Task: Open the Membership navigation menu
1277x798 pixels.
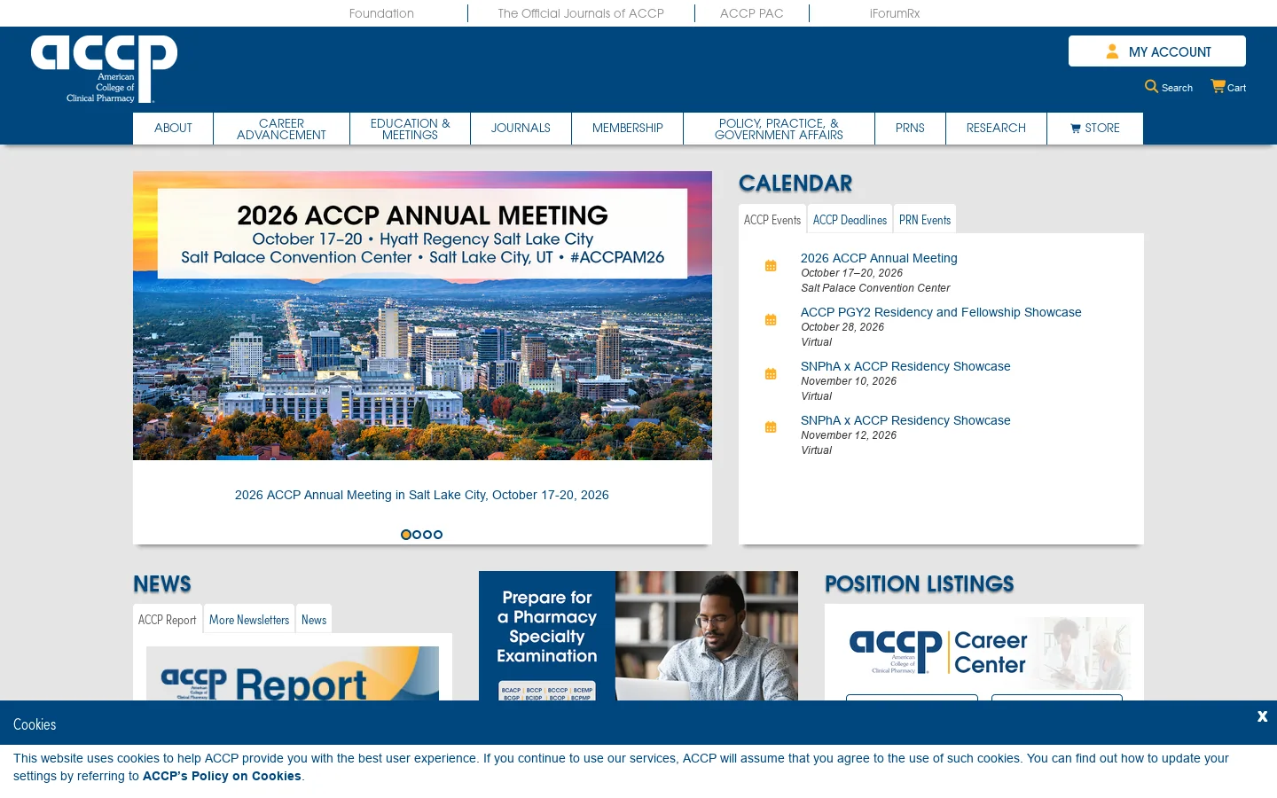Action: [627, 129]
